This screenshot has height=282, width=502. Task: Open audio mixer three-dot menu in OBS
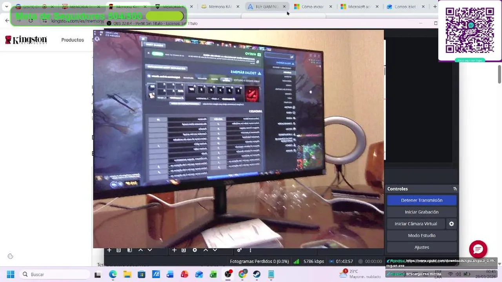(x=250, y=250)
